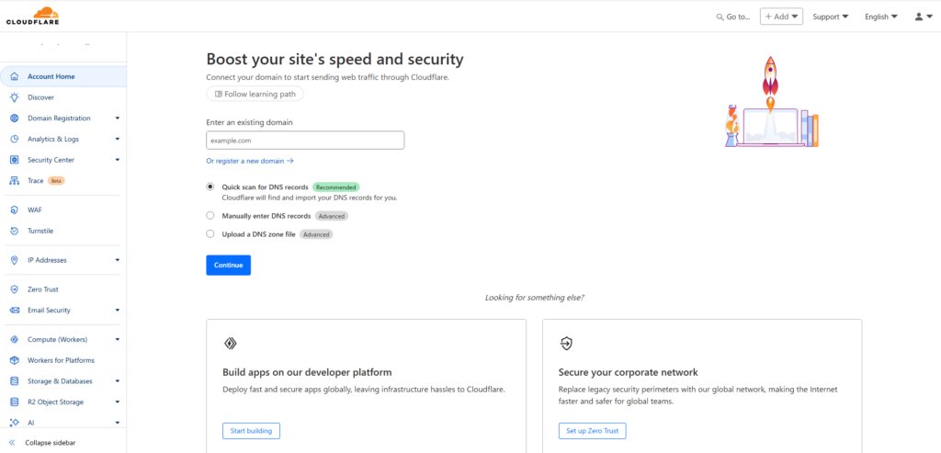
Task: Open the English language dropdown
Action: pyautogui.click(x=880, y=17)
